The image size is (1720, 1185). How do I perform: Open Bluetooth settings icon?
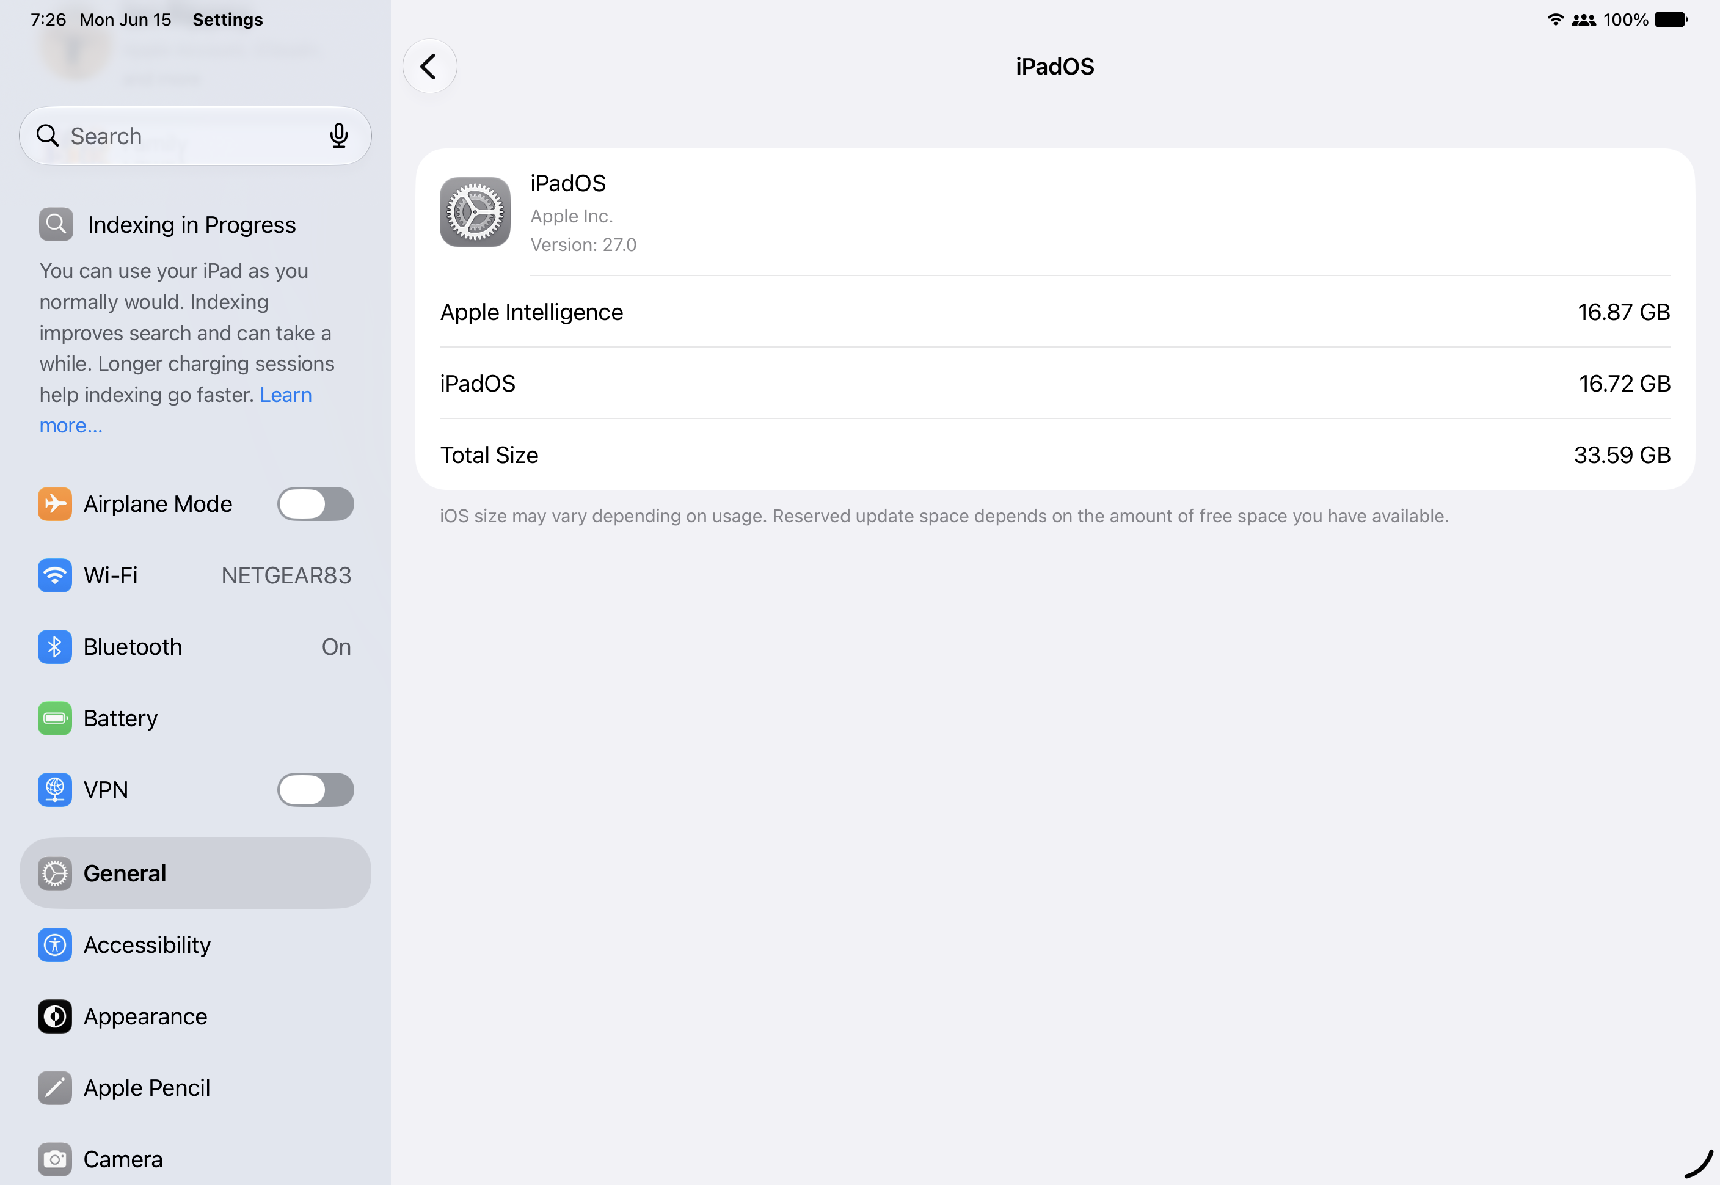(x=55, y=647)
